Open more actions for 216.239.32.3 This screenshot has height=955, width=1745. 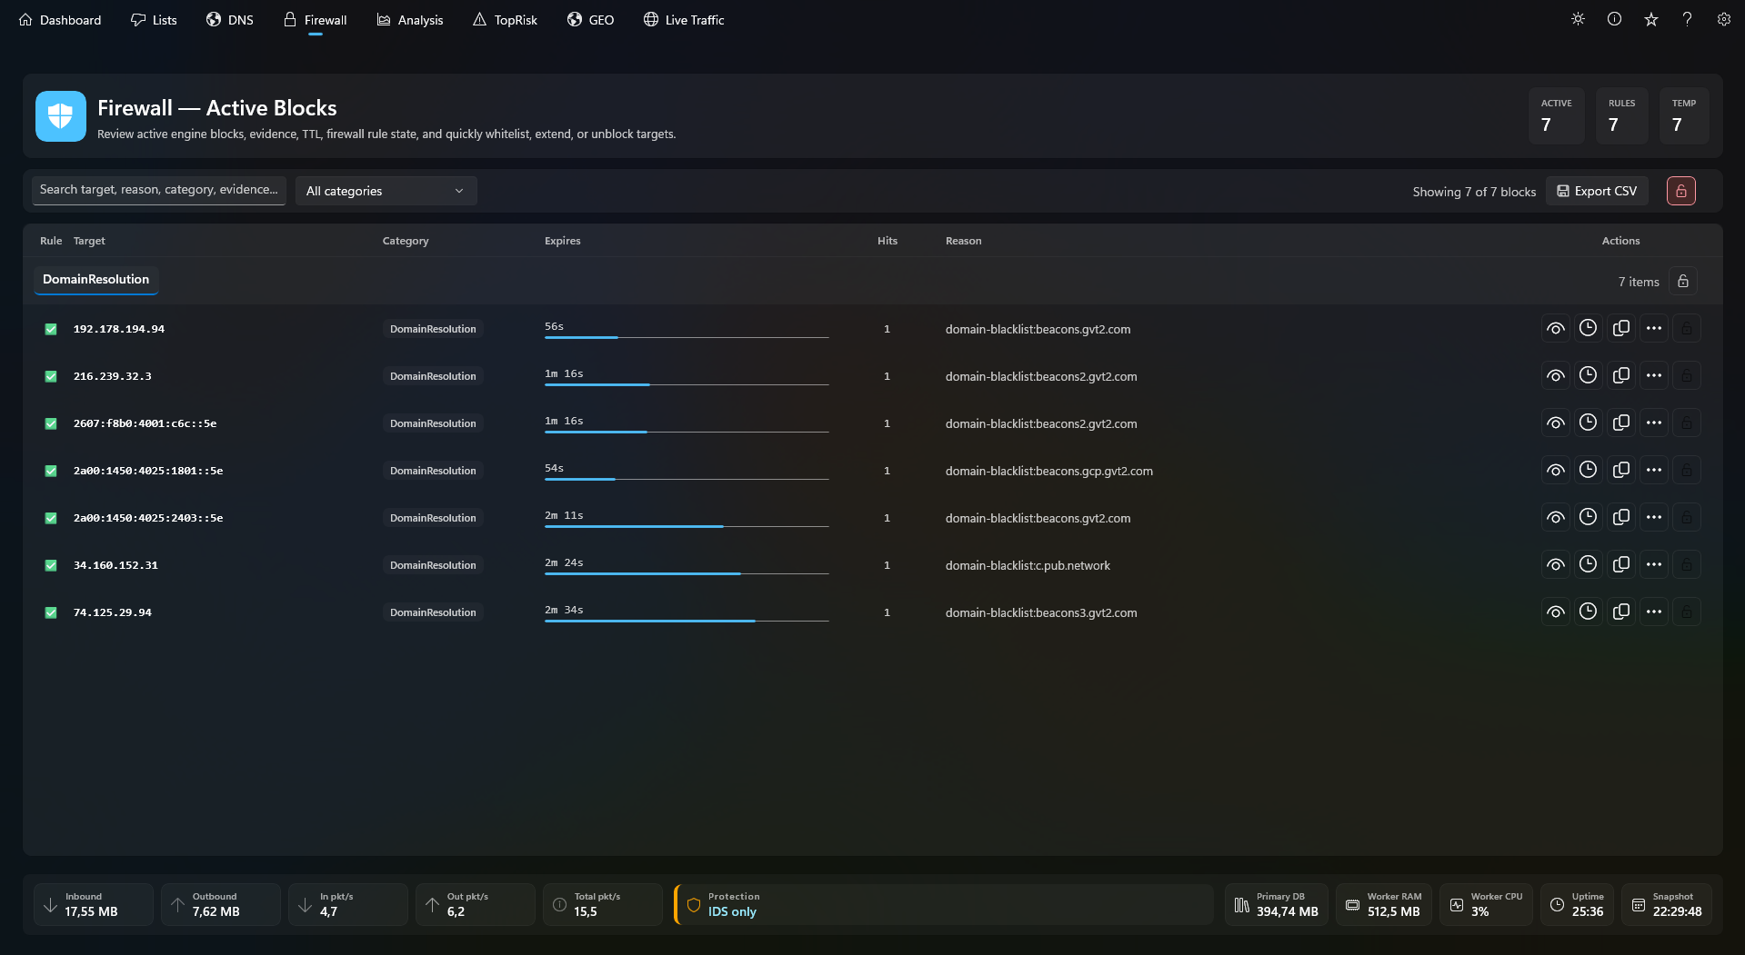pyautogui.click(x=1654, y=375)
